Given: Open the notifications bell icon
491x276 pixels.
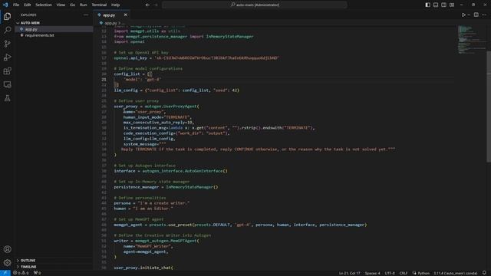Looking at the screenshot, I should [x=484, y=273].
